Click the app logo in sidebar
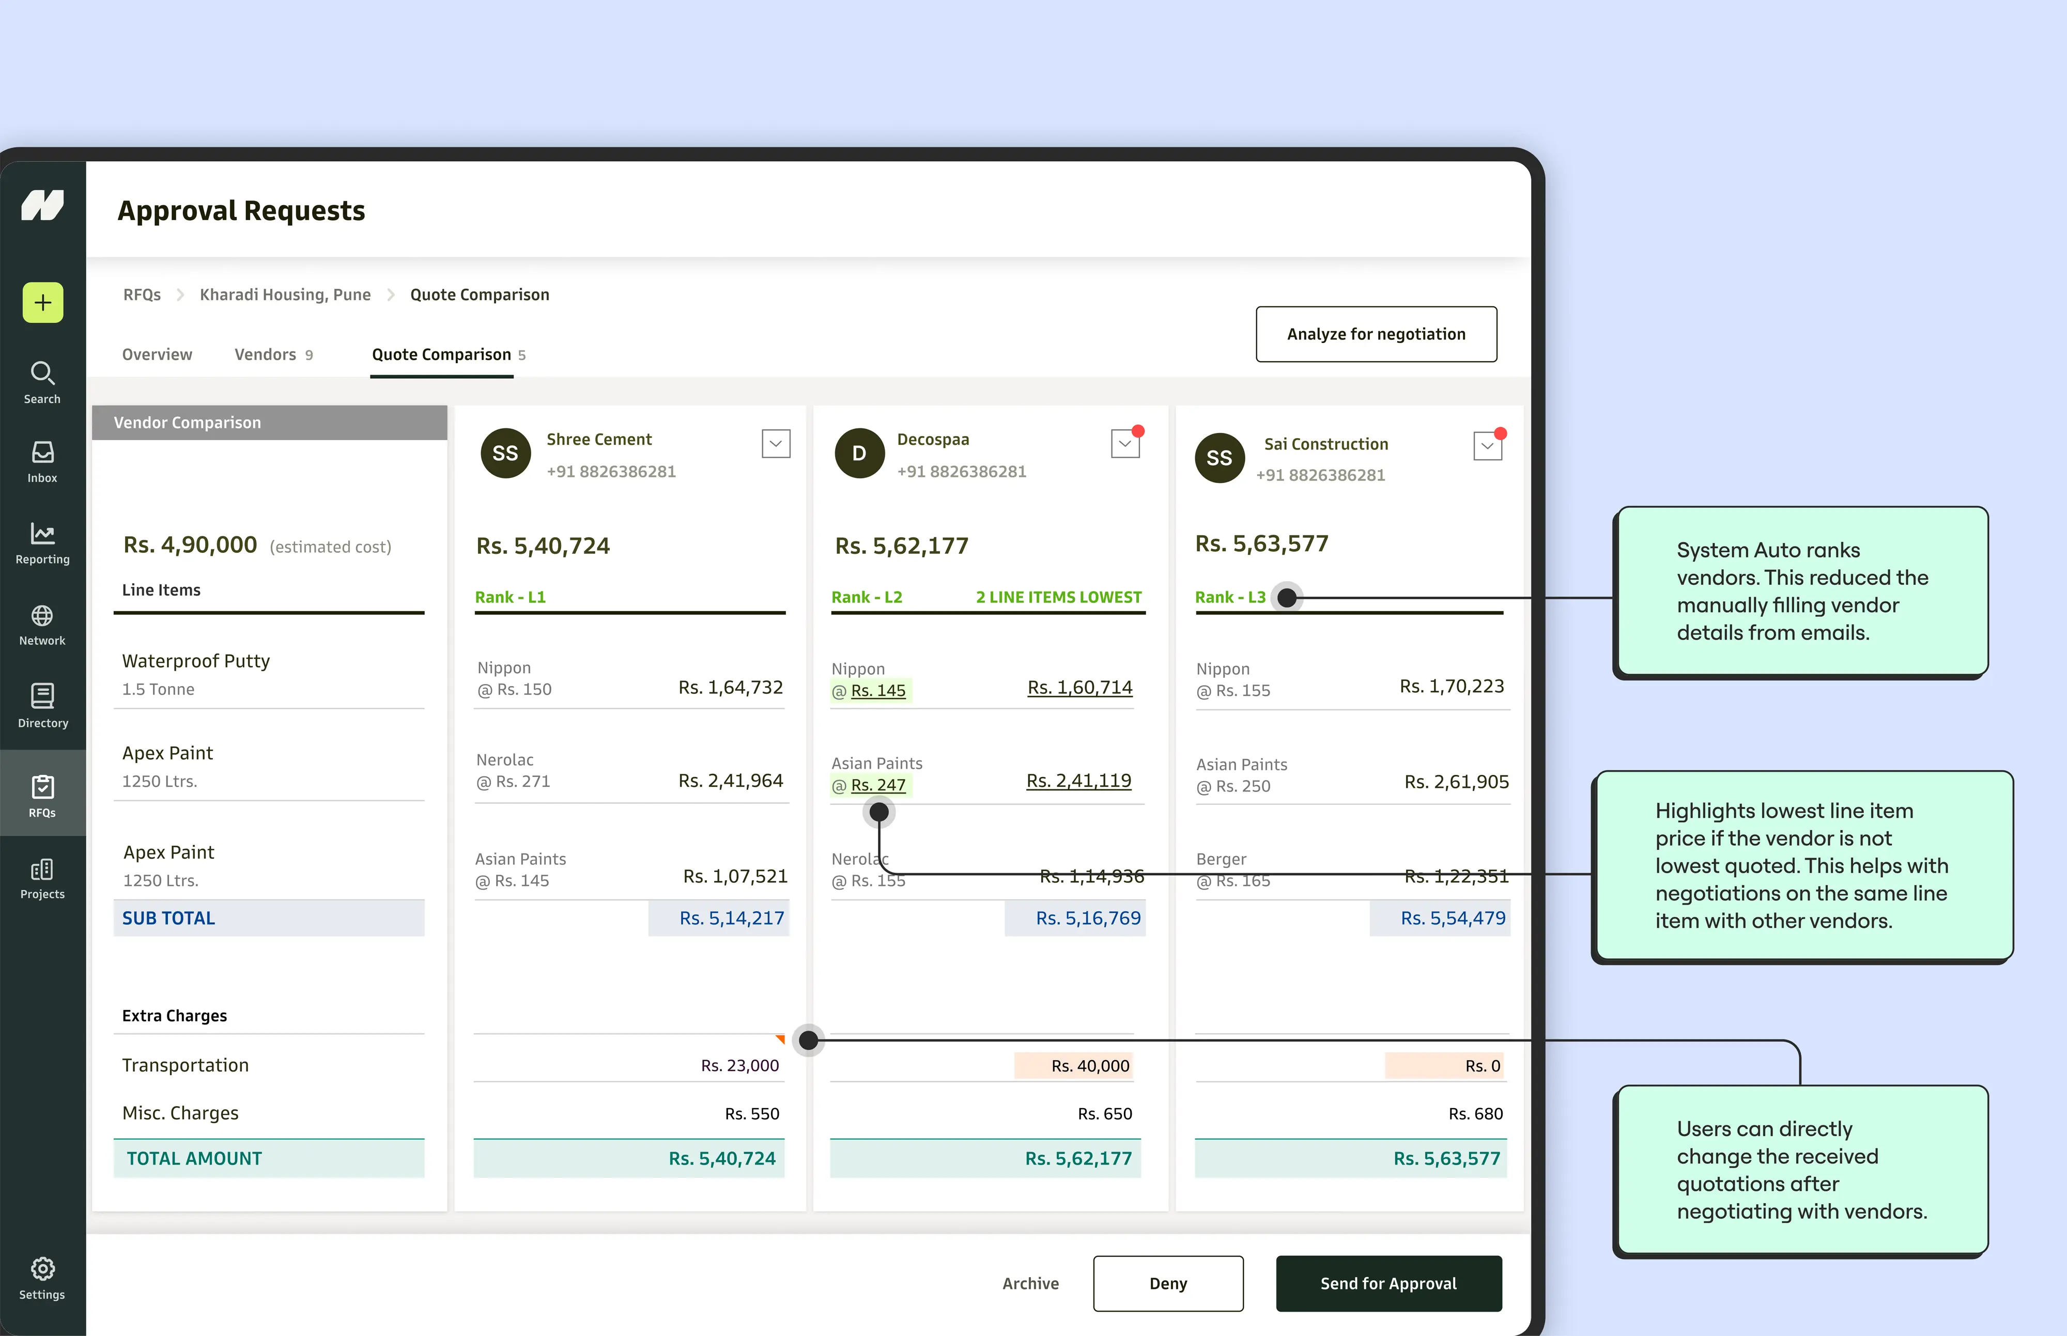This screenshot has height=1336, width=2067. 42,206
